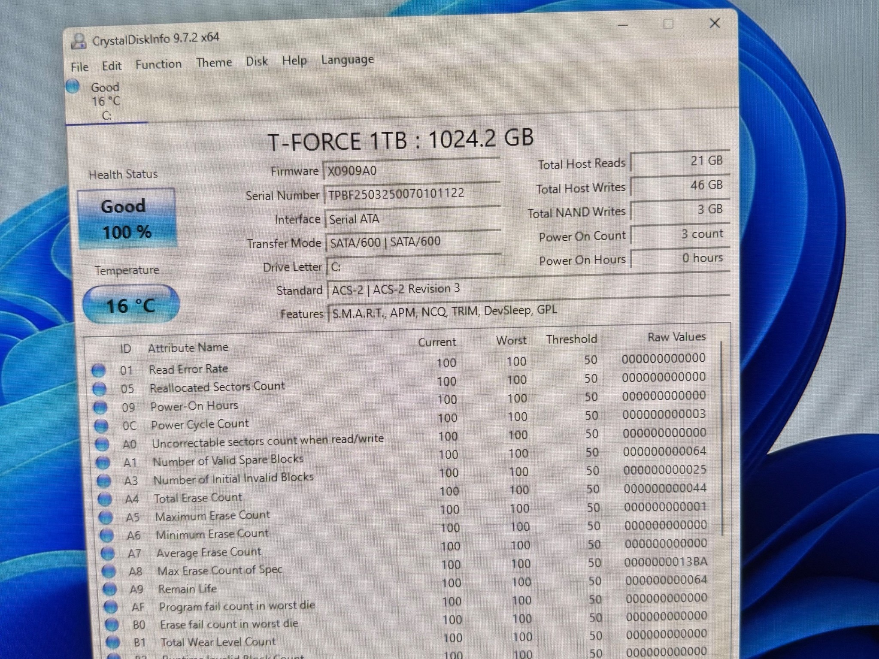
Task: Select the Reallocated Sectors Count attribute name
Action: click(217, 387)
